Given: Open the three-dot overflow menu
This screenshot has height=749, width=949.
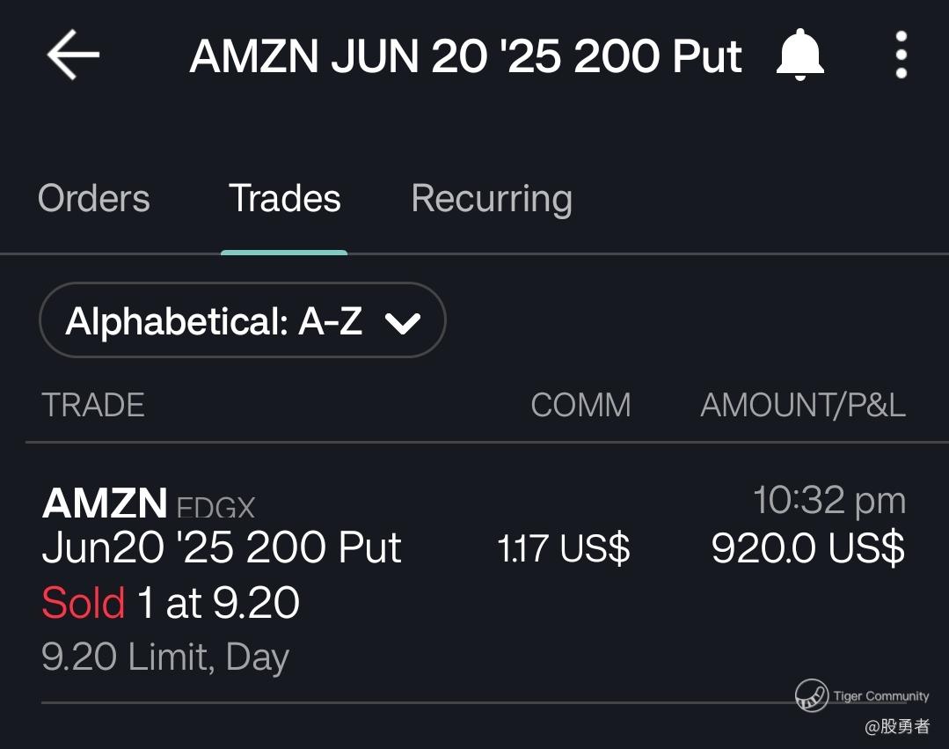Looking at the screenshot, I should click(x=902, y=55).
